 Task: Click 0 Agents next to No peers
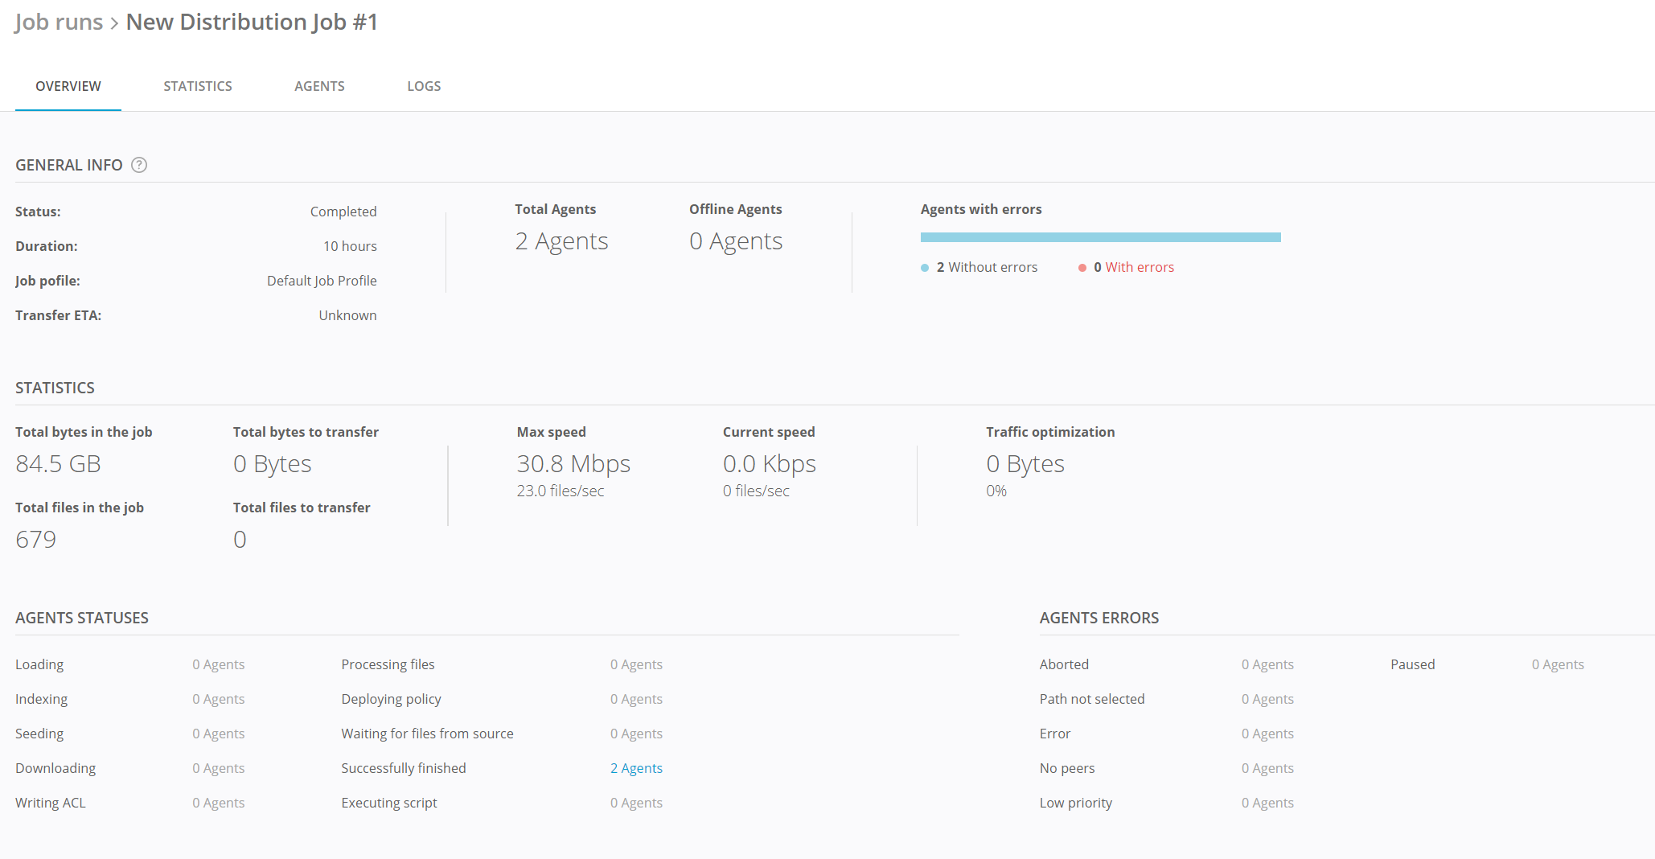pos(1267,768)
